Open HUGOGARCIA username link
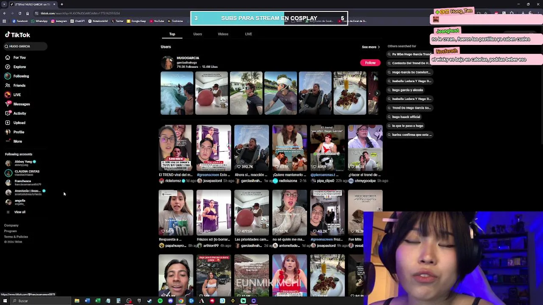 pos(188,58)
